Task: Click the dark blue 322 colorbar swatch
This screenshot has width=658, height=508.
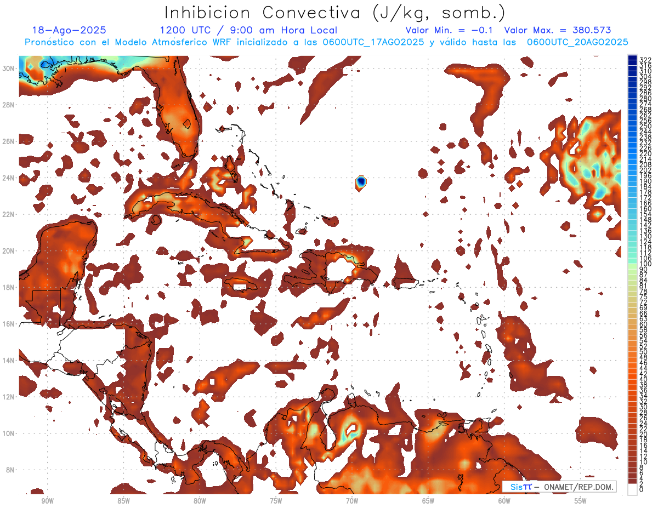Action: click(x=633, y=58)
